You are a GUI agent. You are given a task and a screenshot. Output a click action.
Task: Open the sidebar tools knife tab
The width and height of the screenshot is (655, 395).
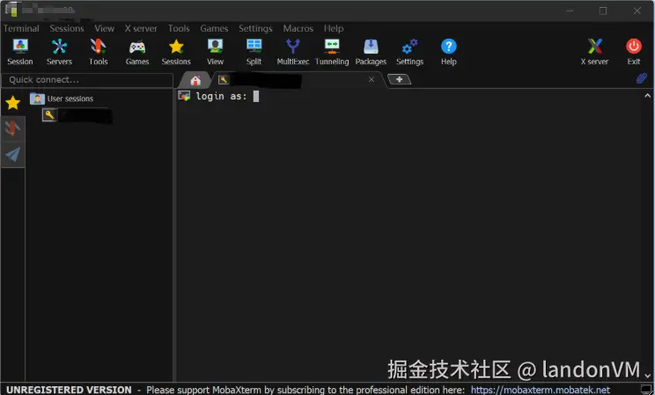pyautogui.click(x=13, y=128)
